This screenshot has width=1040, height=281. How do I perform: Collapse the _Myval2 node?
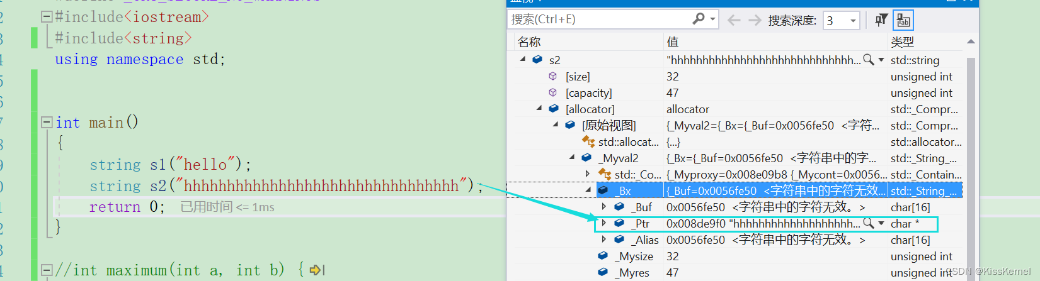(x=572, y=157)
